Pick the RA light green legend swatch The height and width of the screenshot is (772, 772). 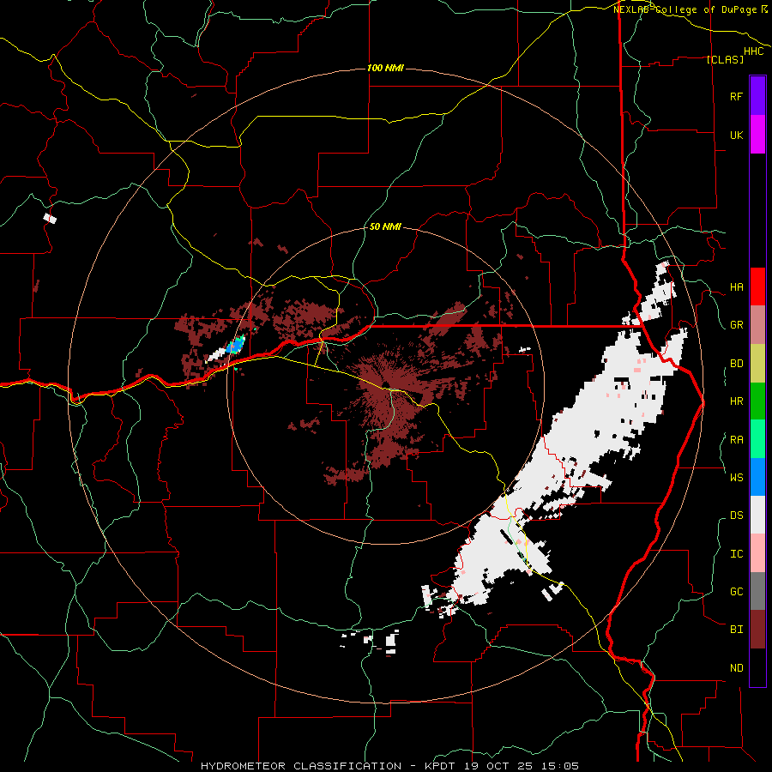point(757,439)
